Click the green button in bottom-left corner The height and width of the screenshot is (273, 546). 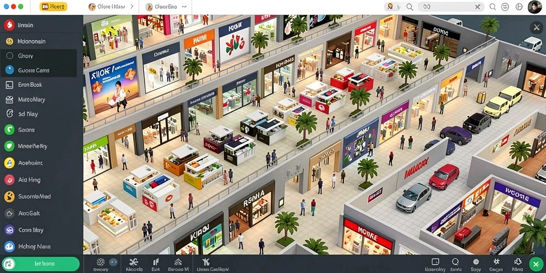pyautogui.click(x=41, y=264)
